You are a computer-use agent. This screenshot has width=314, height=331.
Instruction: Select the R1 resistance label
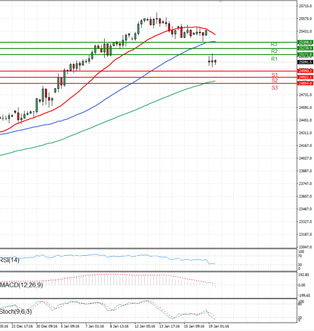pos(274,60)
